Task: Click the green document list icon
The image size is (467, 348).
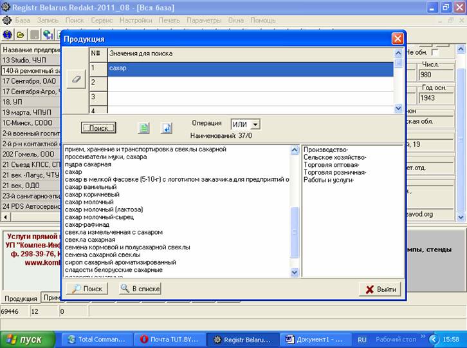Action: click(144, 128)
